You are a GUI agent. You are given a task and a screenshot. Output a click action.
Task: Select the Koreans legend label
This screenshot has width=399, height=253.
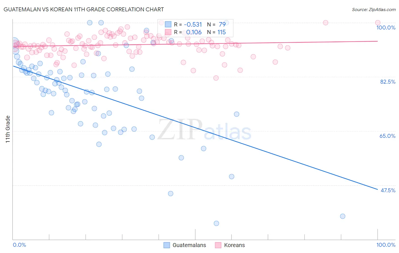click(x=234, y=245)
